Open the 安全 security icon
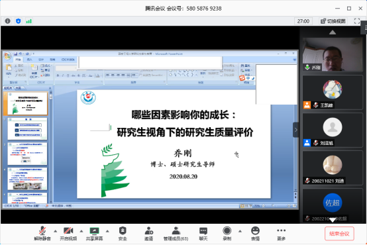The image size is (367, 245). (123, 234)
